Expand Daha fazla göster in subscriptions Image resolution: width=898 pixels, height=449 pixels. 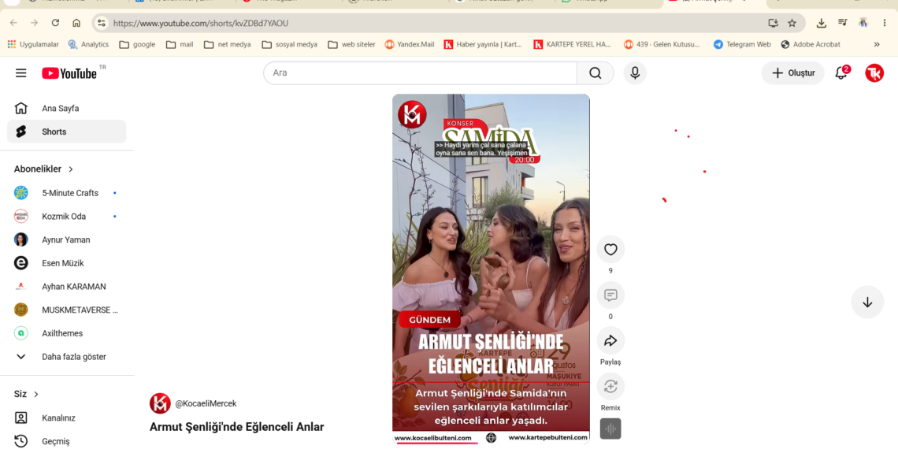(x=66, y=357)
